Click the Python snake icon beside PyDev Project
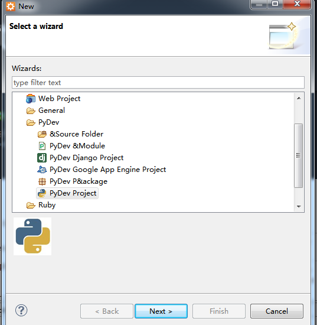Screen dimensions: 317x325 tap(42, 193)
